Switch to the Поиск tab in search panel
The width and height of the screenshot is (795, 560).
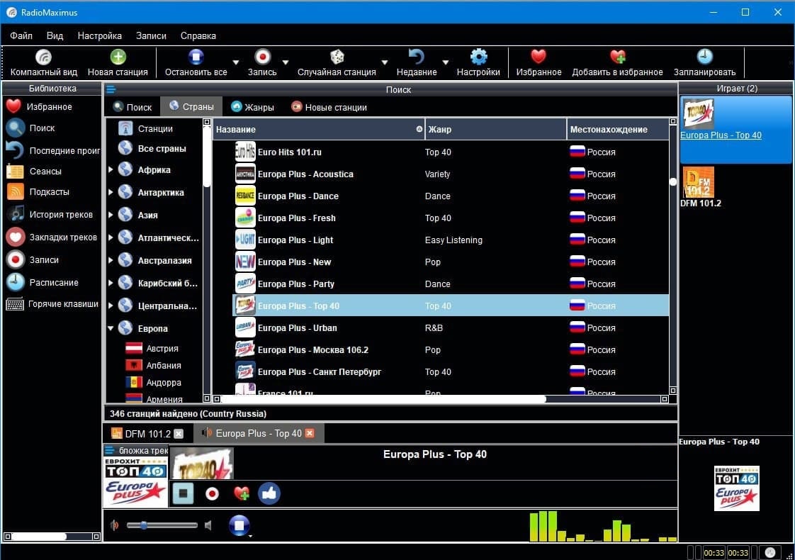tap(132, 107)
